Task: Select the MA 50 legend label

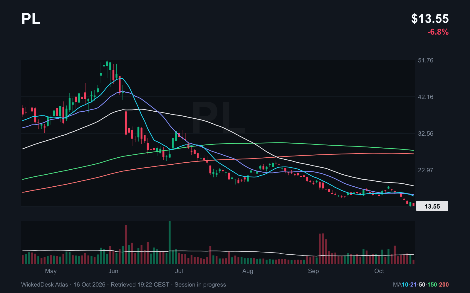Action: pyautogui.click(x=422, y=285)
